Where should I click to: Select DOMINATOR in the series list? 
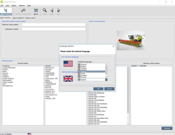(x=50, y=73)
